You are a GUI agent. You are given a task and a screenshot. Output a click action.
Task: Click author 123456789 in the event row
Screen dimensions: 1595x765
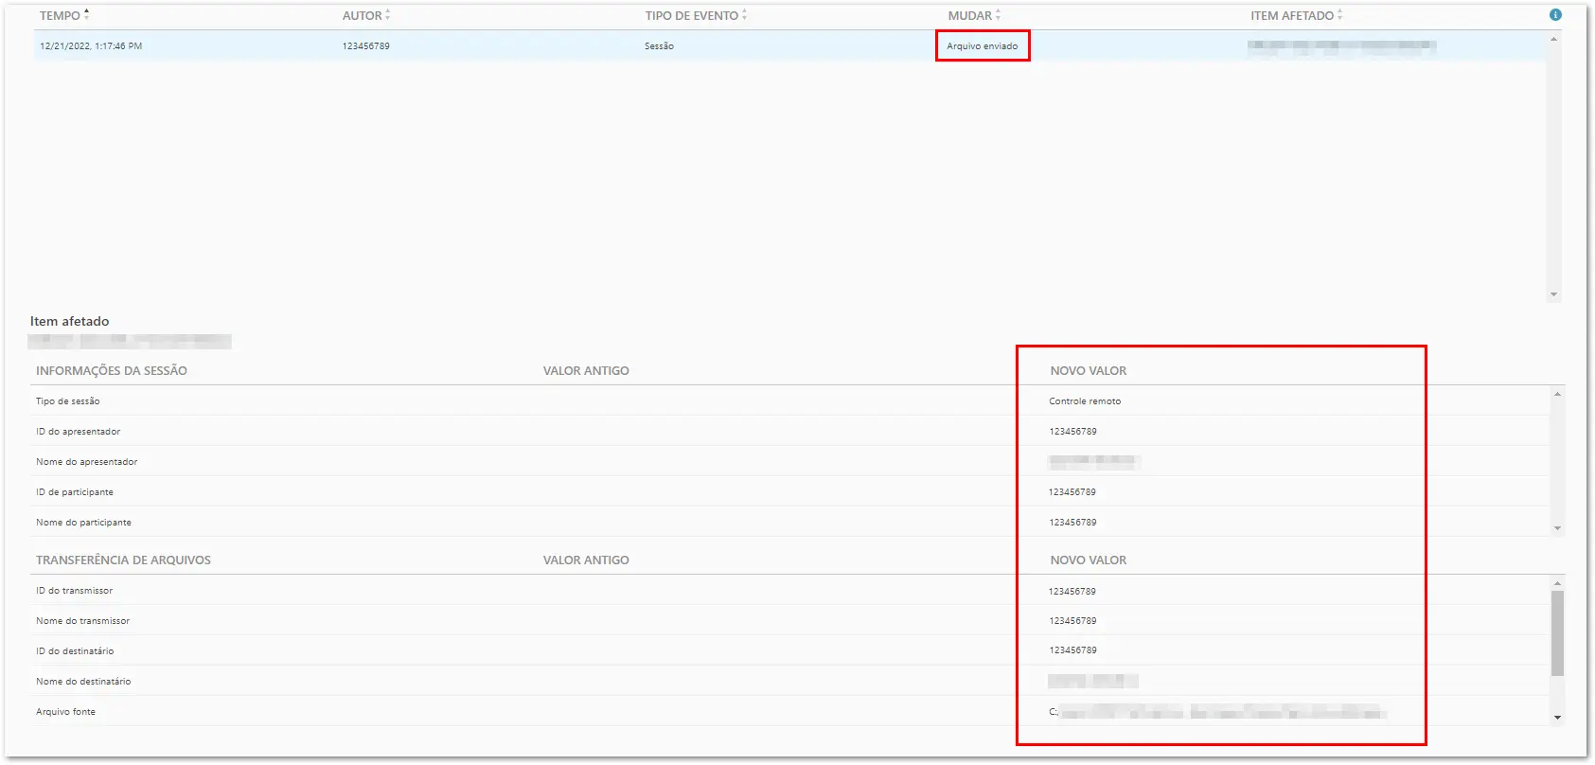tap(365, 45)
